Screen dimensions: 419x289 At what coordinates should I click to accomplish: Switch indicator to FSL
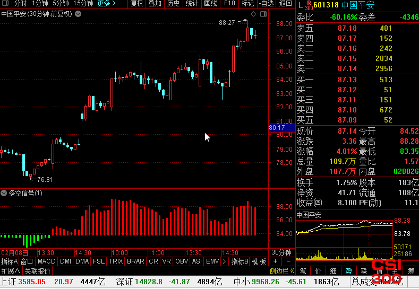pos(99,261)
